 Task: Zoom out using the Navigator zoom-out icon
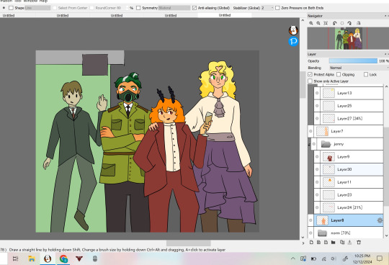pyautogui.click(x=318, y=23)
